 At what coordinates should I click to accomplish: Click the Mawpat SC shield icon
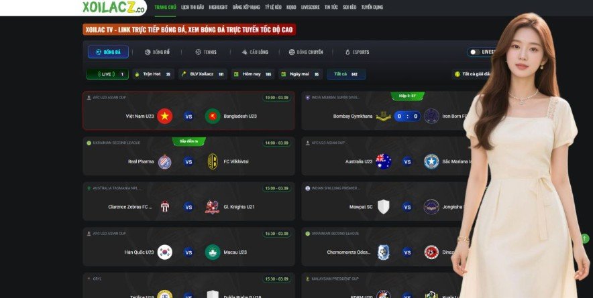384,207
